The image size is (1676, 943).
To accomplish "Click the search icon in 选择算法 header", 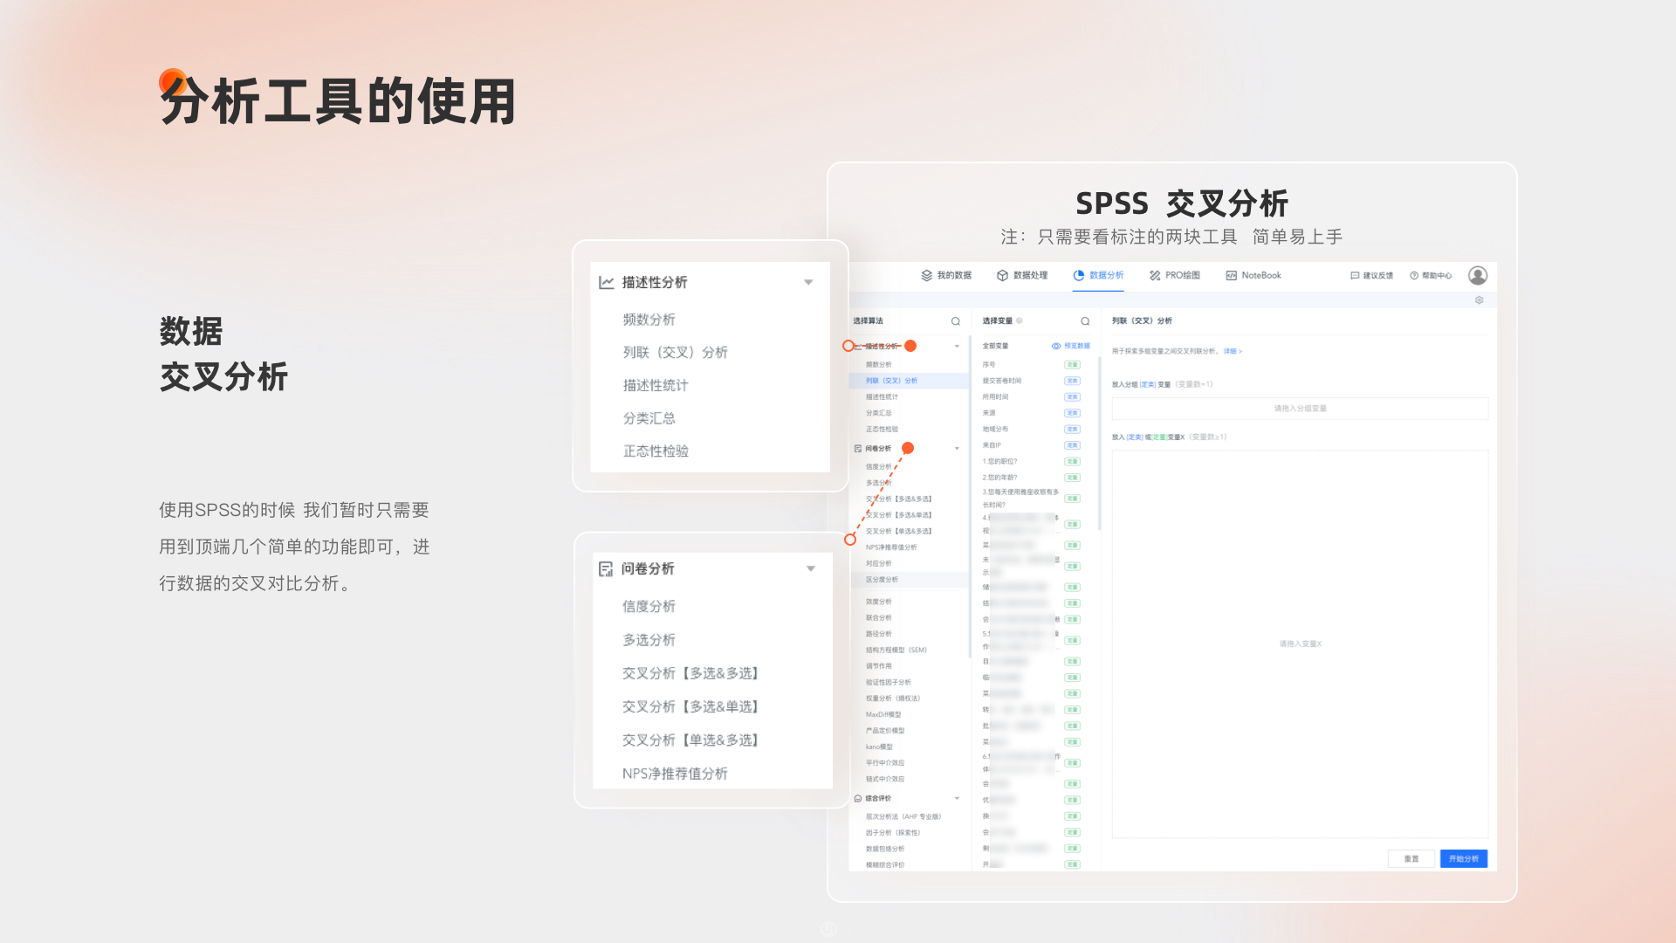I will point(956,321).
